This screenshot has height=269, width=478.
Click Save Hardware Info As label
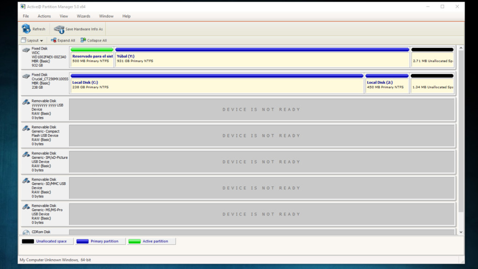point(84,29)
